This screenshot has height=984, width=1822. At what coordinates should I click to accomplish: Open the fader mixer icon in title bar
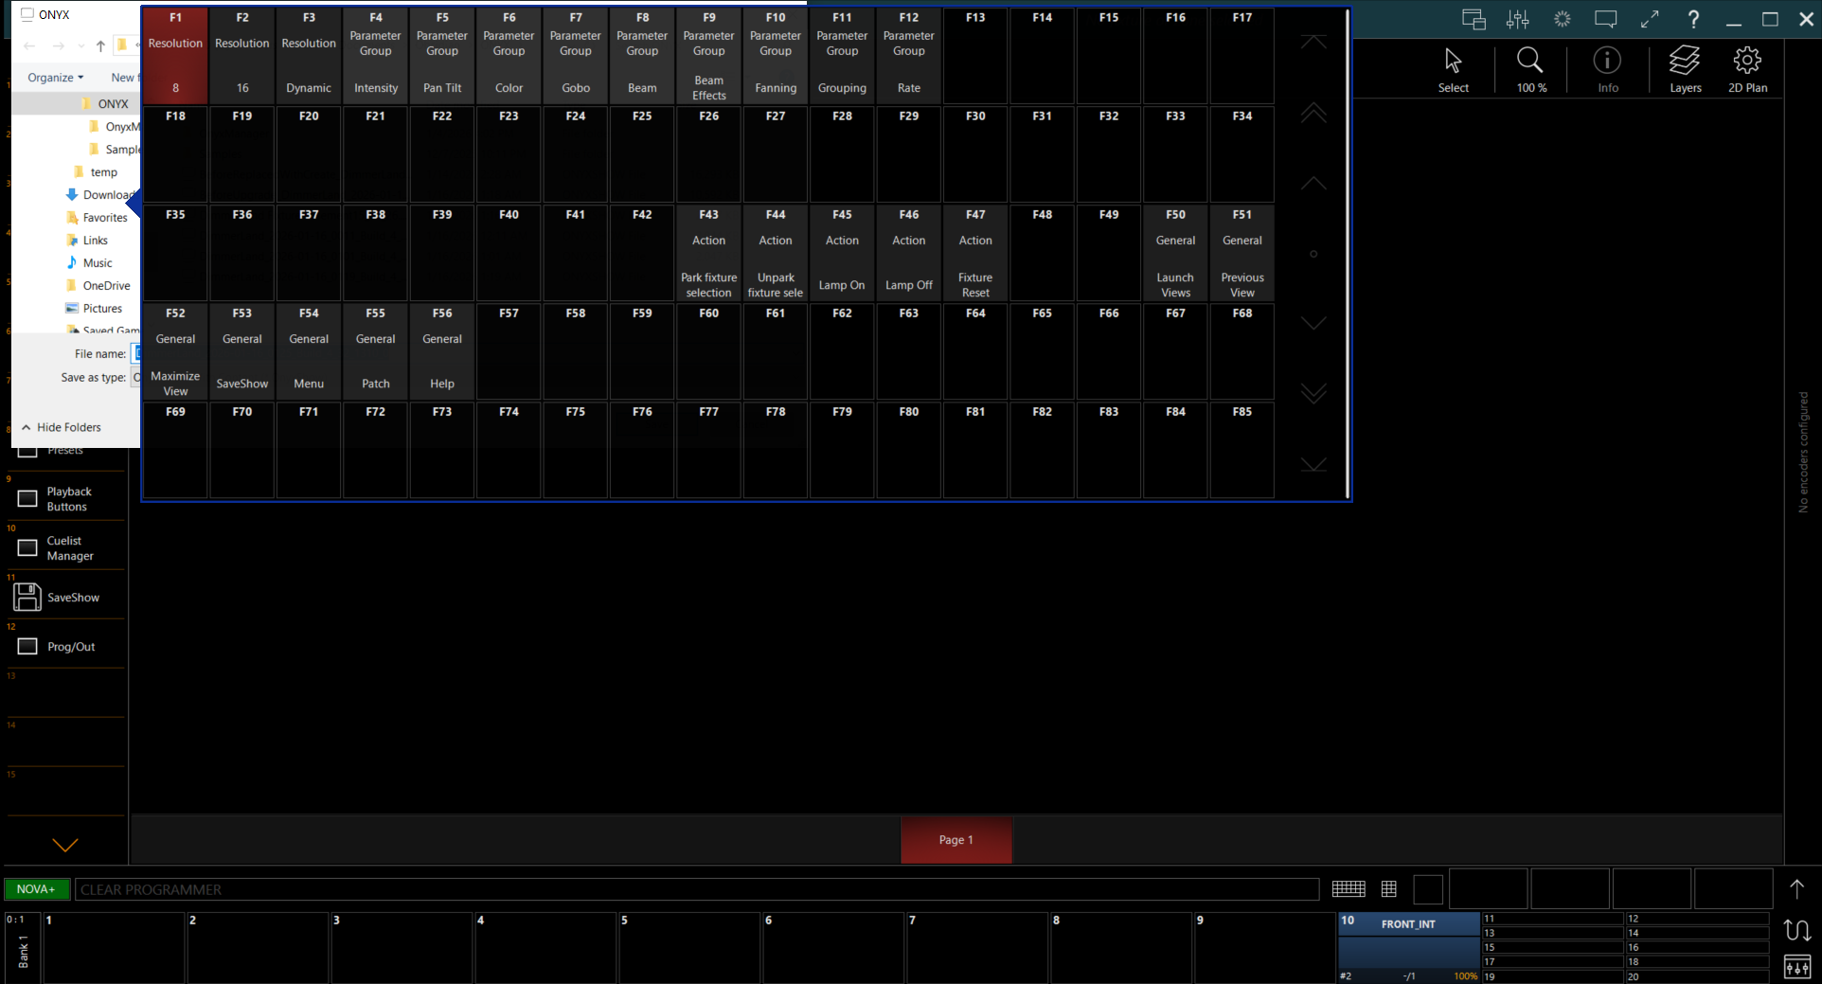(1518, 19)
